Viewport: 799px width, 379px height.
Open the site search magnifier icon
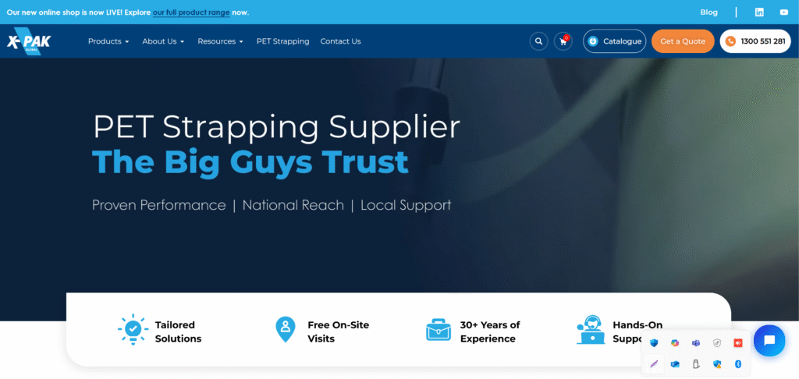pos(538,41)
